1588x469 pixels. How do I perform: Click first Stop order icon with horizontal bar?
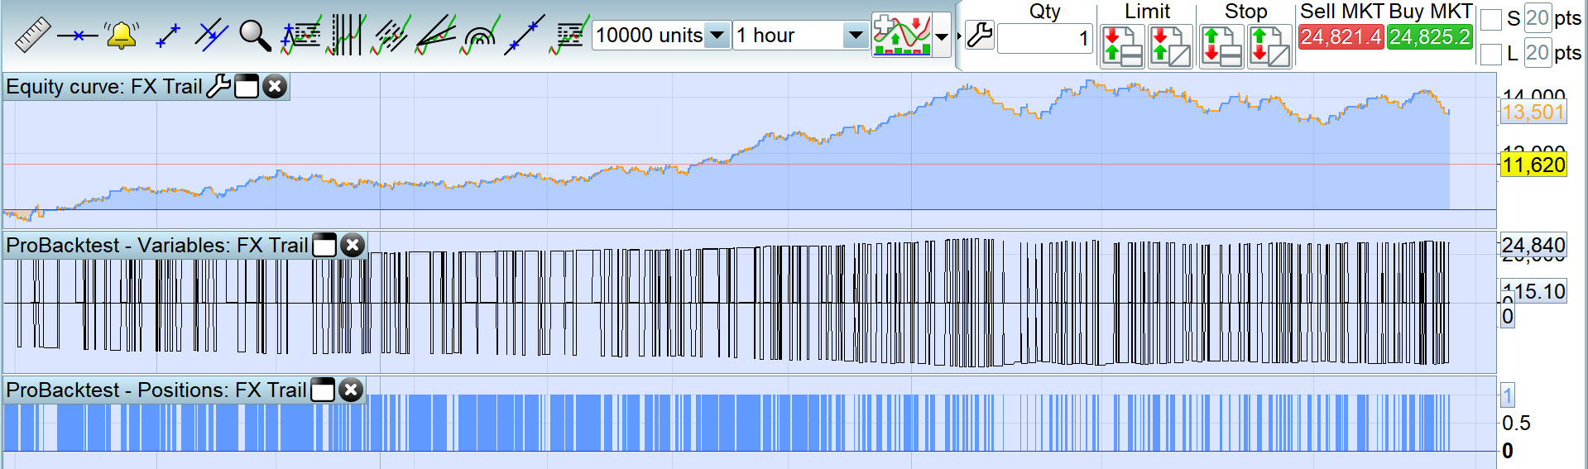1221,46
